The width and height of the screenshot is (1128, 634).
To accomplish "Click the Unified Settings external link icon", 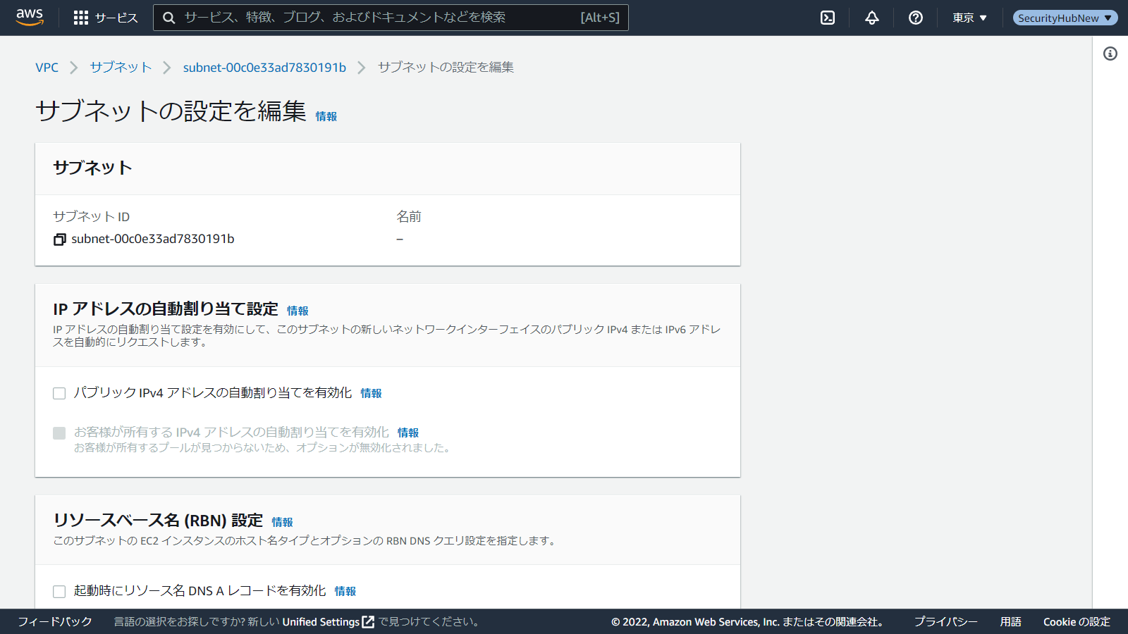I will pyautogui.click(x=368, y=622).
